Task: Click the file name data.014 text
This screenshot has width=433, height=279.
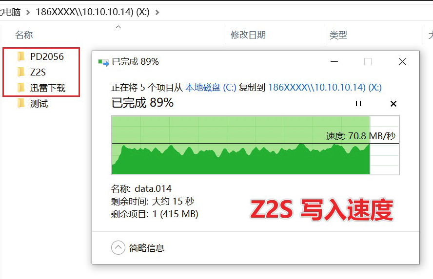Action: [153, 188]
